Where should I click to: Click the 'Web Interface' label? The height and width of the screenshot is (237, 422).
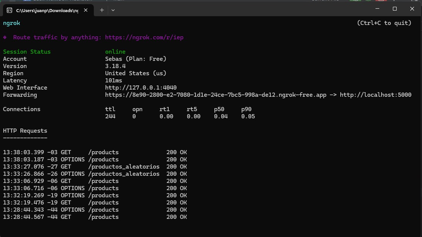pyautogui.click(x=25, y=88)
